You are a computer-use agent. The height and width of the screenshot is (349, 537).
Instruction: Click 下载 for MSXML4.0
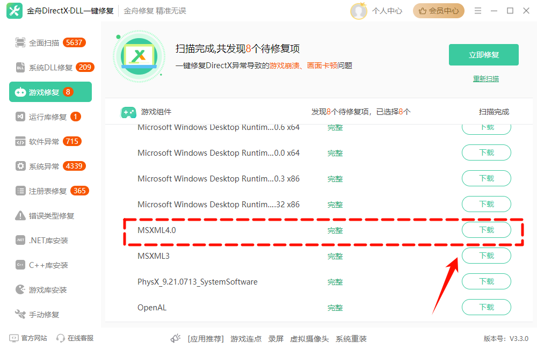487,230
